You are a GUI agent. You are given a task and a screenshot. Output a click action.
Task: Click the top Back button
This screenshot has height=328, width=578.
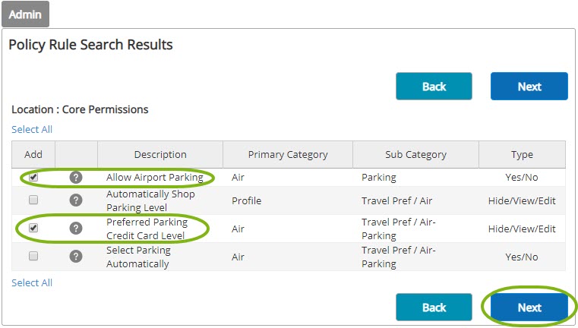coord(434,87)
